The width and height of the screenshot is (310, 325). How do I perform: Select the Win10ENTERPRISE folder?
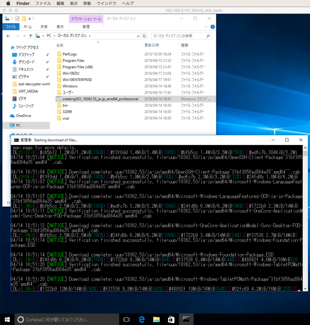tap(77, 80)
